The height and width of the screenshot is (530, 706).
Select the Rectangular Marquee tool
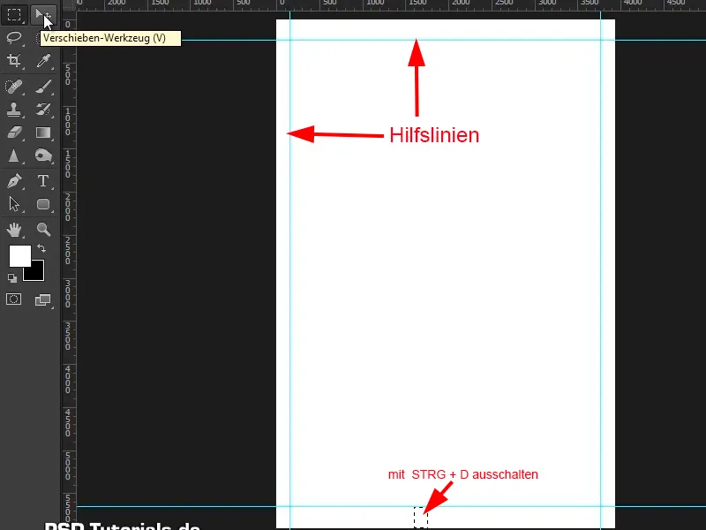tap(14, 15)
